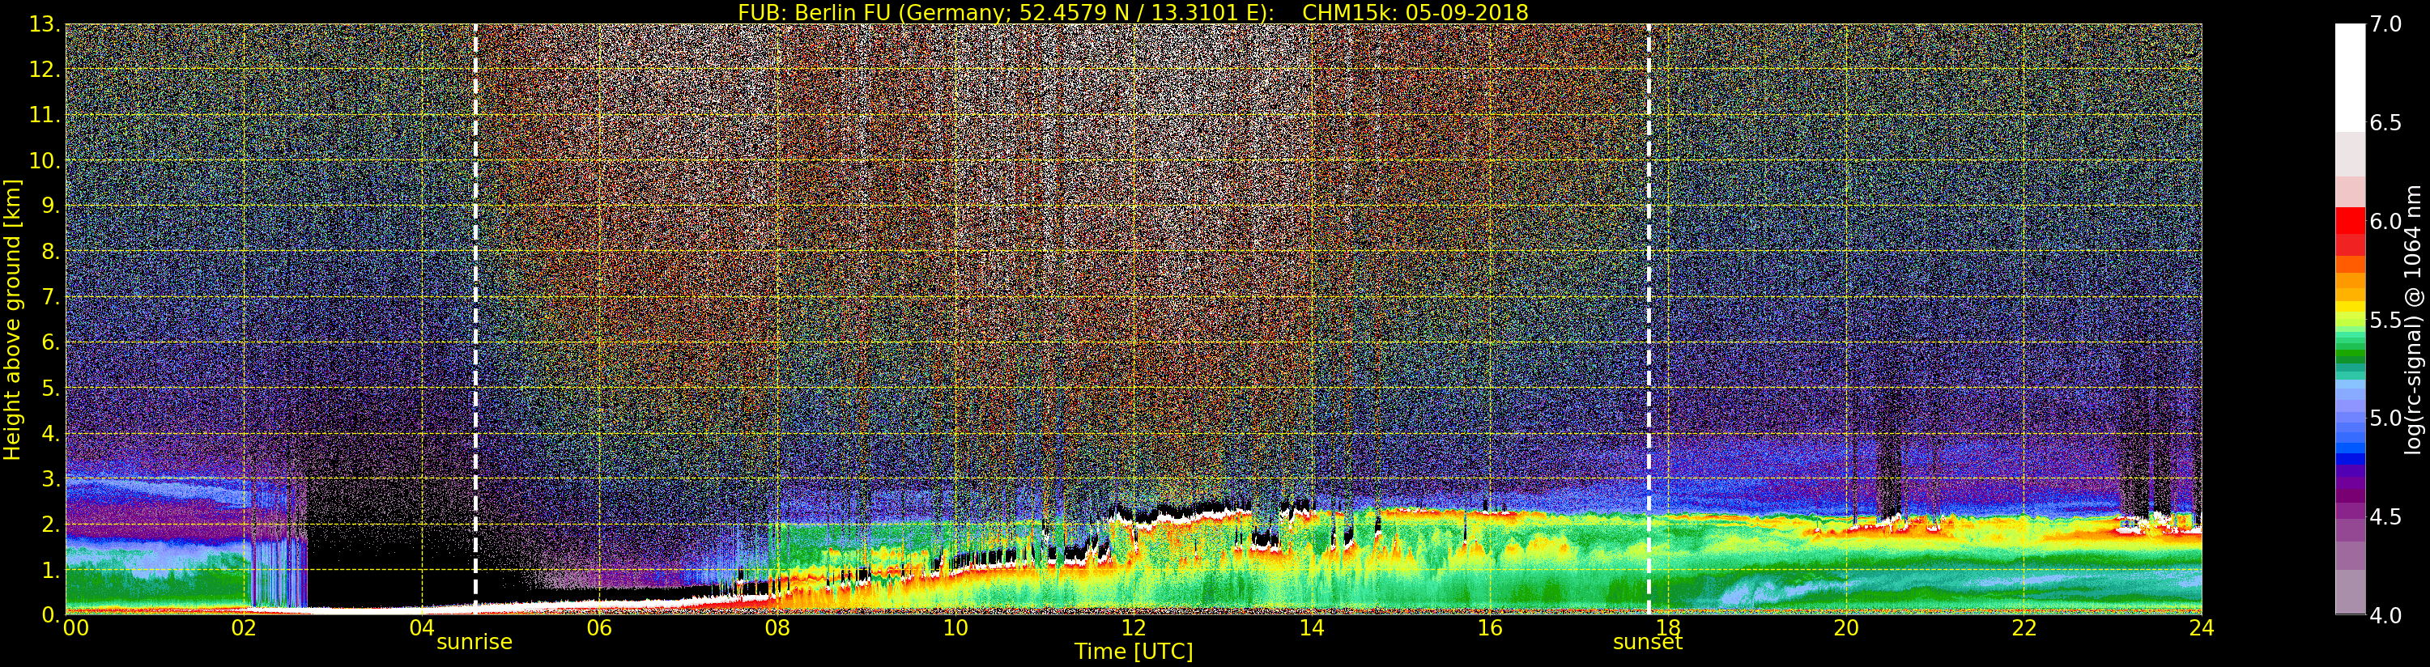Click the time tick label '16'
2430x667 pixels.
pos(1490,628)
